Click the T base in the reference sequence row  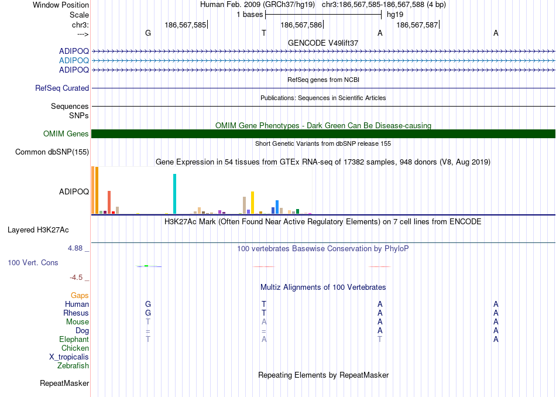[264, 33]
